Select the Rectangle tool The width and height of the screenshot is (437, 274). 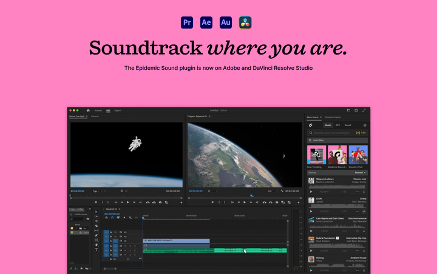[97, 240]
